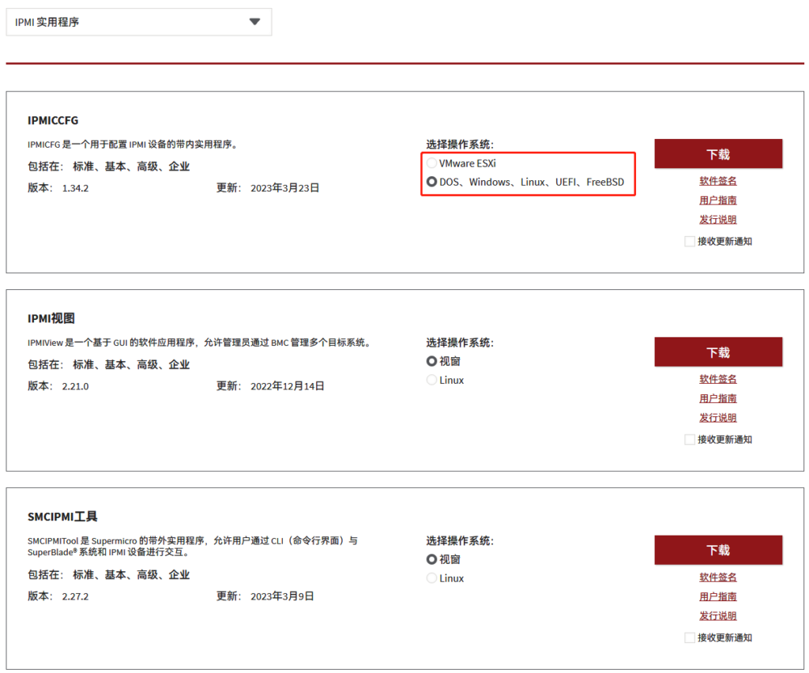
Task: Enable 接收更新通知 for SMCIPMI工具
Action: tap(690, 637)
